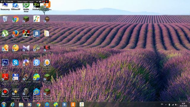Launch Google Chrome from the desktop
190x107 pixels.
click(16, 19)
